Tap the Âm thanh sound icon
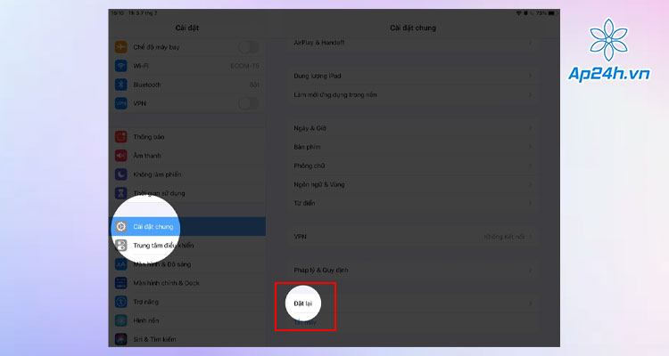Screen dimensions: 669x356 (120, 156)
